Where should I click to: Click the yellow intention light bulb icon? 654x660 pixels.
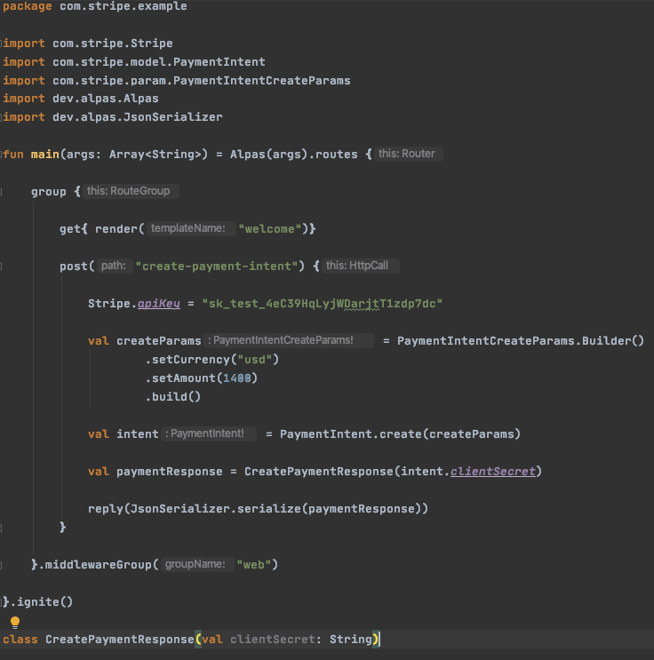click(15, 622)
